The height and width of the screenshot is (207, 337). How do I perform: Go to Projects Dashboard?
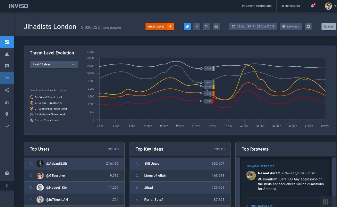coord(257,6)
